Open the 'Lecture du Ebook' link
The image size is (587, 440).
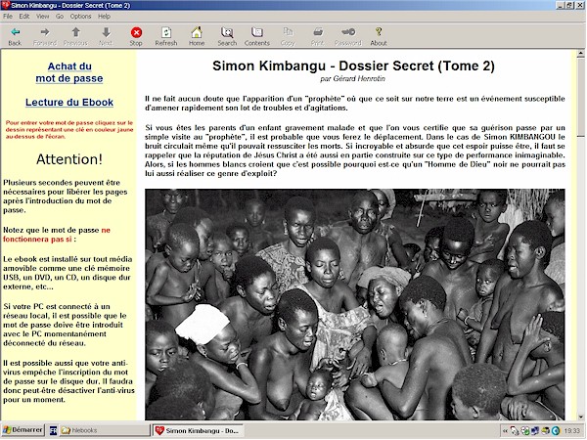[x=68, y=102]
